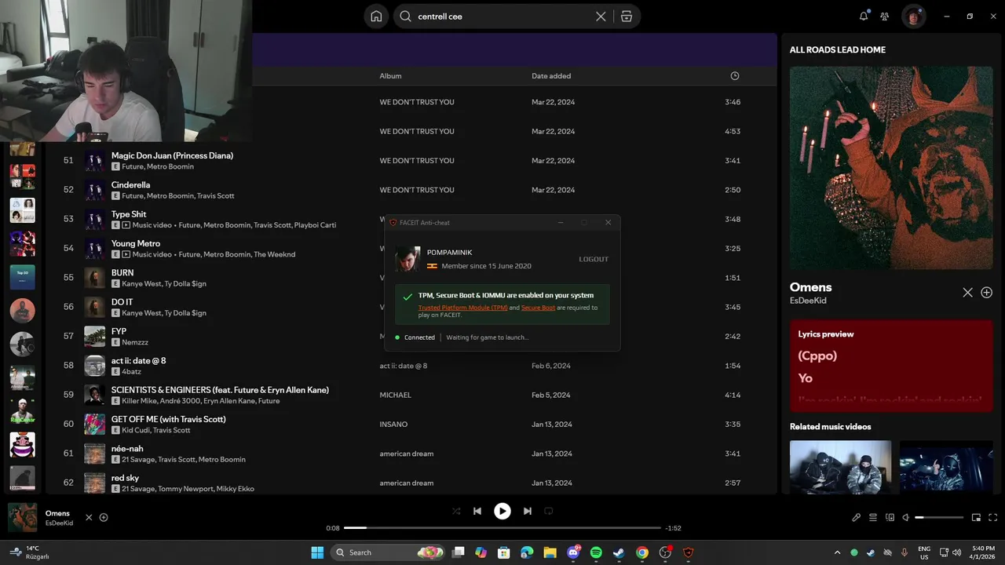Seek in the song progress bar
Screen dimensions: 1005x565
coord(502,528)
